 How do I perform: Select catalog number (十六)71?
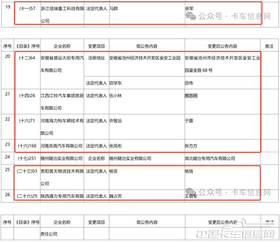click(27, 121)
